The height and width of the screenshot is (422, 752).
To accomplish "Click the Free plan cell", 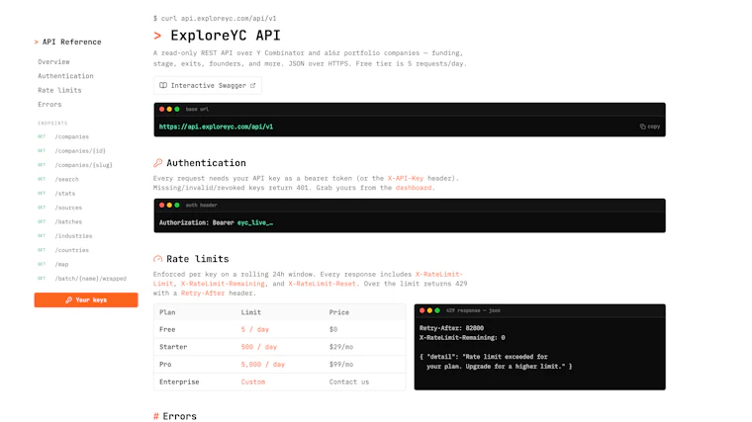I will [167, 329].
